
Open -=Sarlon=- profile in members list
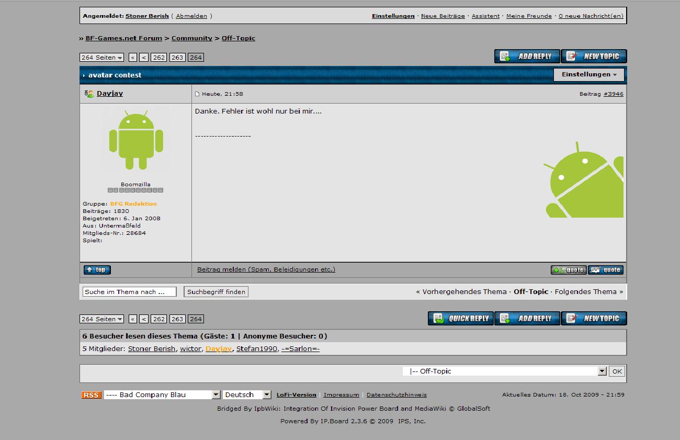coord(300,349)
